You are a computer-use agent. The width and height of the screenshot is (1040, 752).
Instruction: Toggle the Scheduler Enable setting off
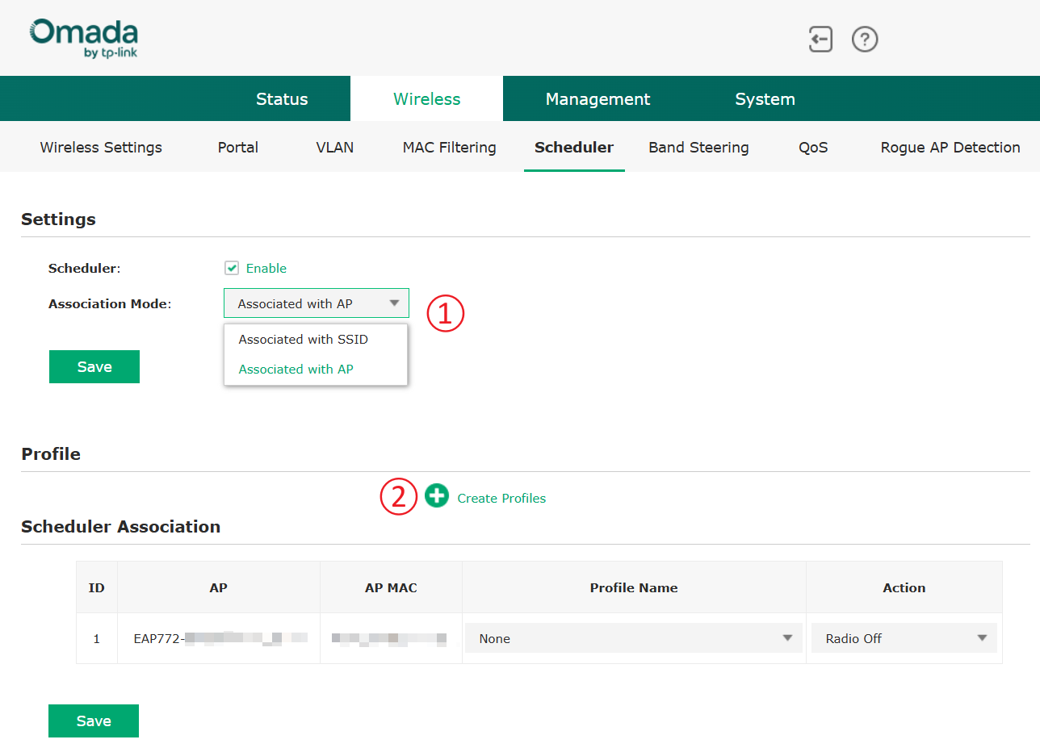point(233,267)
